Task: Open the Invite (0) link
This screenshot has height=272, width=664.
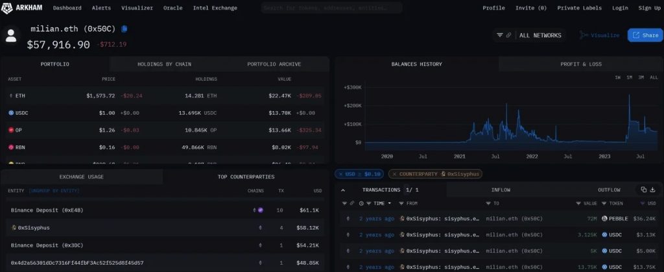Action: [531, 8]
